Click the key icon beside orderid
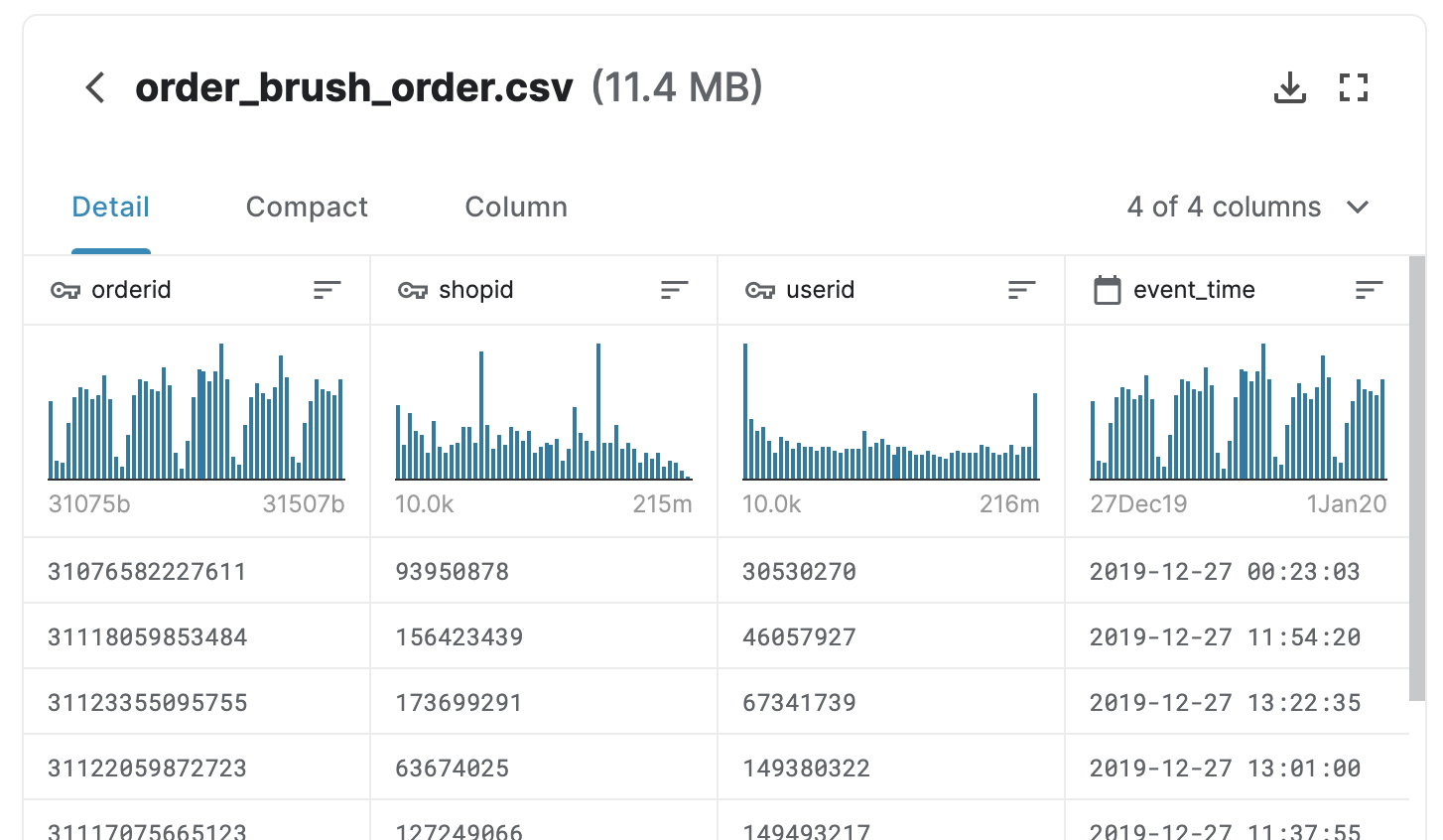The image size is (1443, 840). coord(65,290)
